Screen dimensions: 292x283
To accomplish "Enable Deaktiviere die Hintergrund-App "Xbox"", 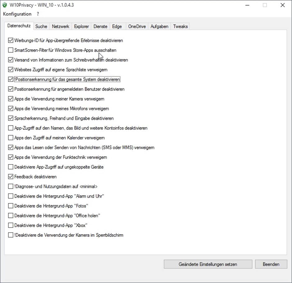I will [11, 225].
